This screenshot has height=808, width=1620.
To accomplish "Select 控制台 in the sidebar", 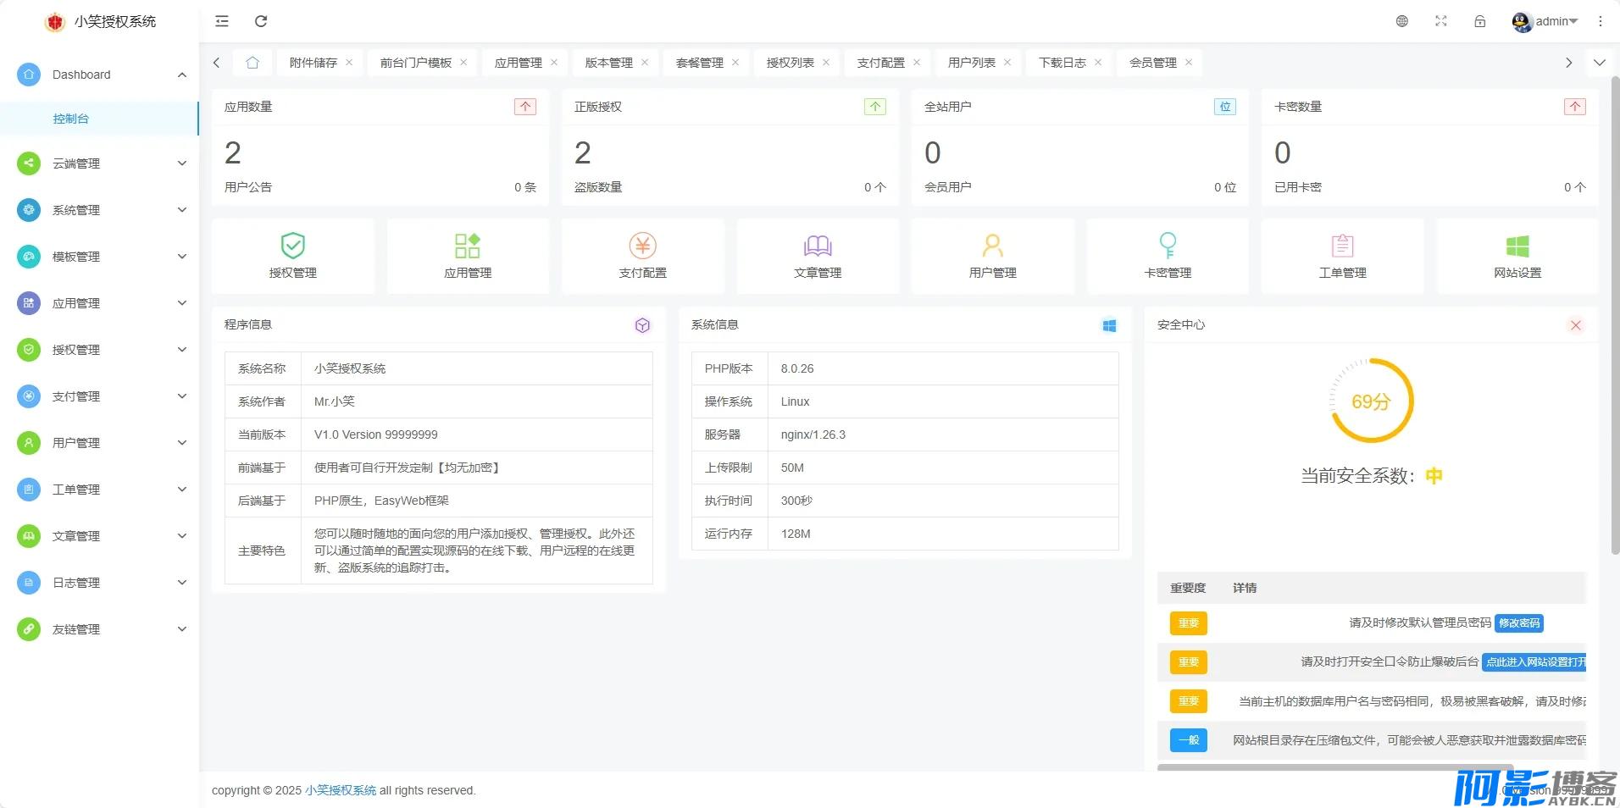I will (x=71, y=119).
